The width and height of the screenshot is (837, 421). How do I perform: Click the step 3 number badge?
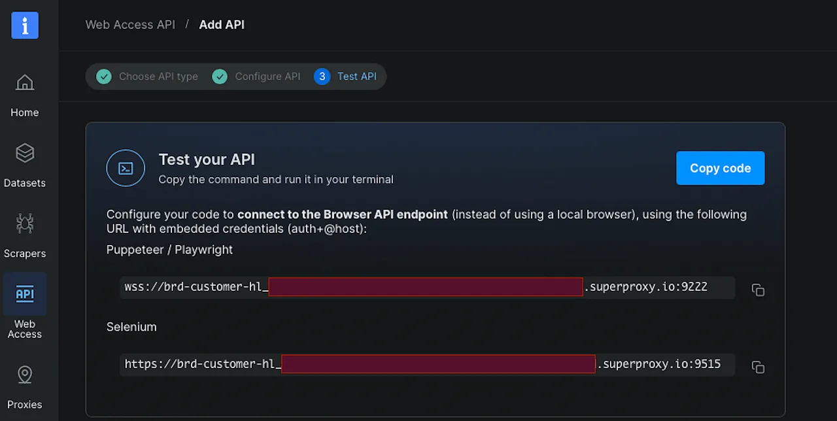(x=322, y=76)
